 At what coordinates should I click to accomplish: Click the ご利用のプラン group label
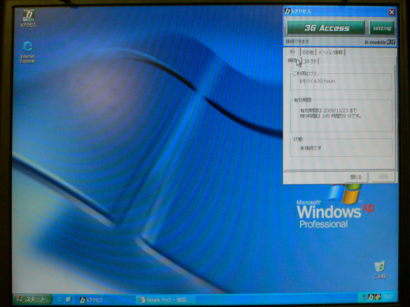[x=306, y=73]
